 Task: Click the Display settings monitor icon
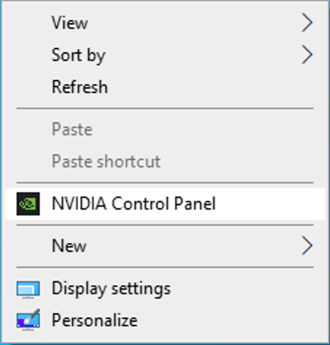pos(28,290)
